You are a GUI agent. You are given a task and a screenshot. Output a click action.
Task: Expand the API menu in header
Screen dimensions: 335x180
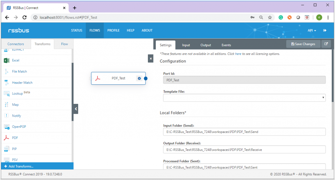(312, 30)
